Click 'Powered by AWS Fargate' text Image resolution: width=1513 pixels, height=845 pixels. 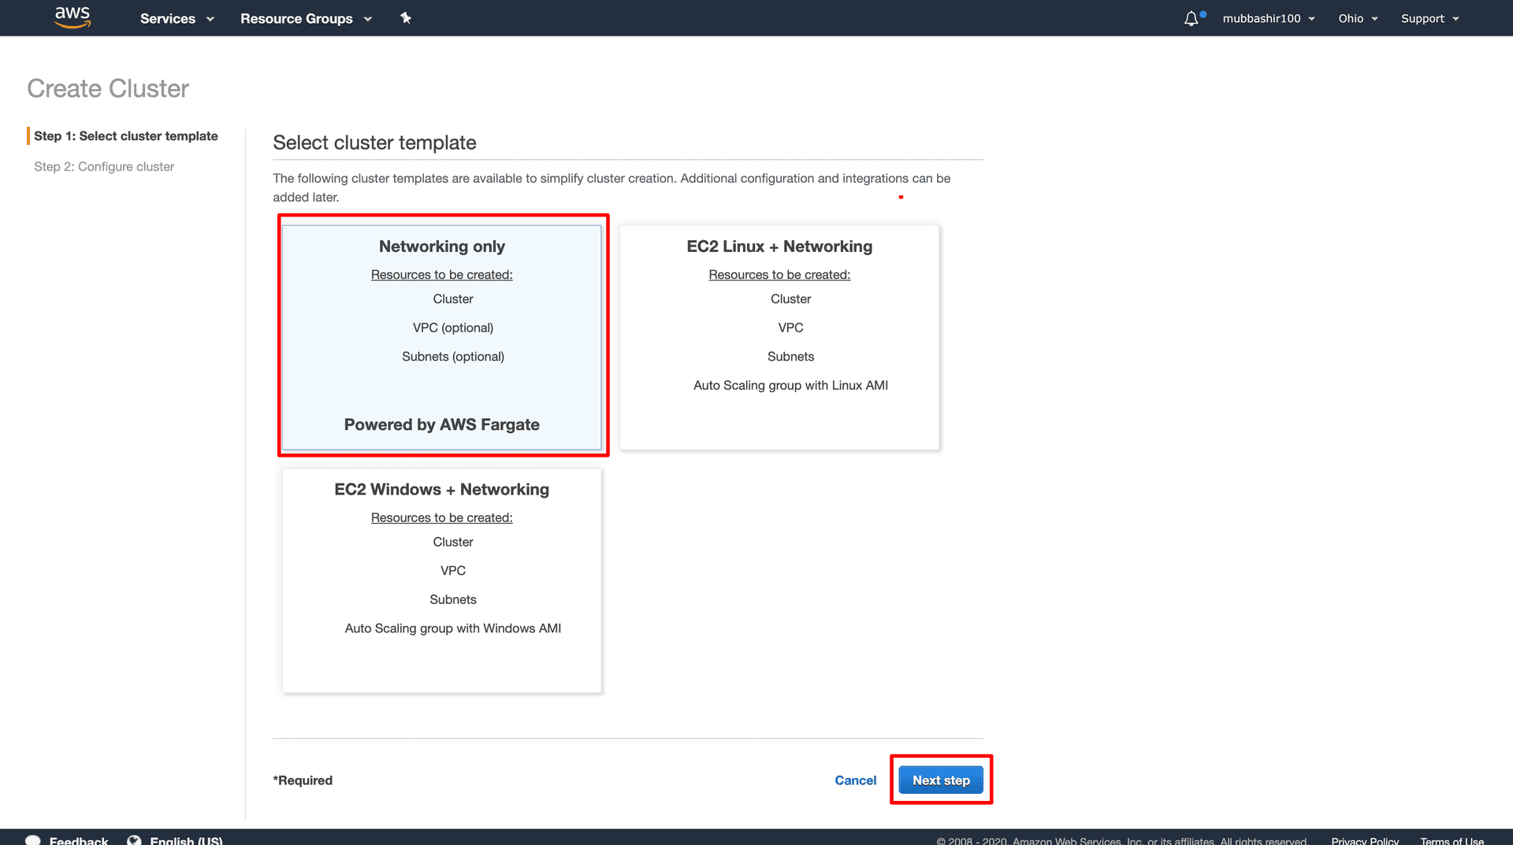(x=442, y=424)
